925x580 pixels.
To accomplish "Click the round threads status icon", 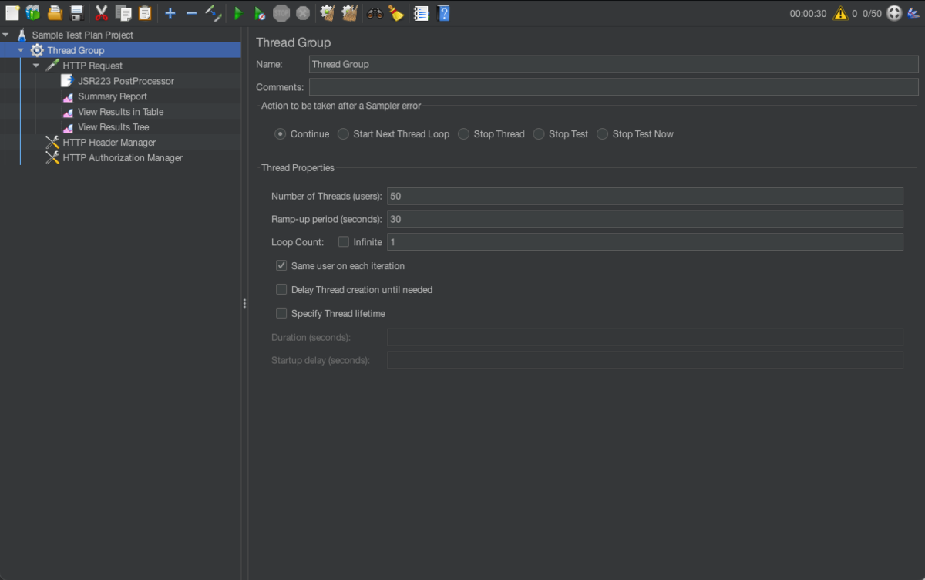I will click(894, 13).
